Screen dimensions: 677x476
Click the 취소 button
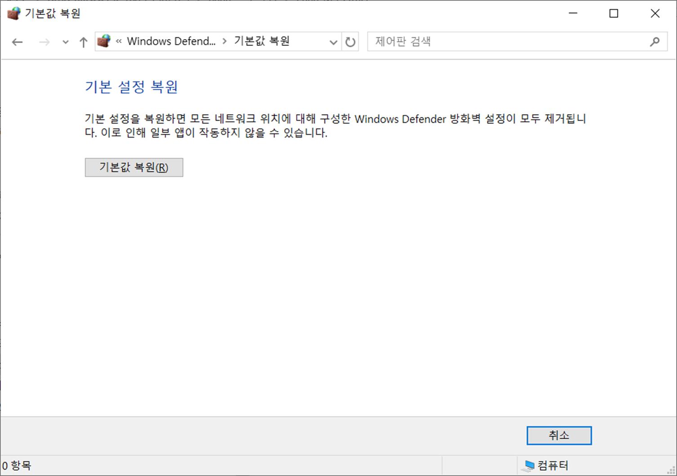[559, 435]
